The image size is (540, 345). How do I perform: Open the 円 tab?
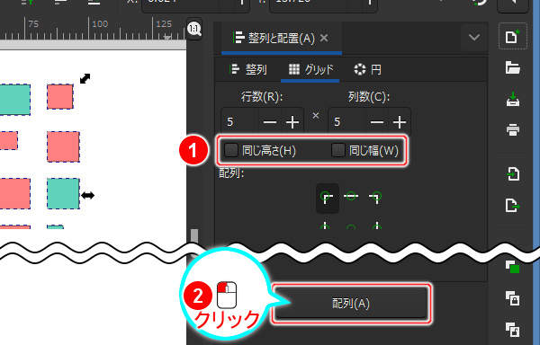click(x=367, y=69)
